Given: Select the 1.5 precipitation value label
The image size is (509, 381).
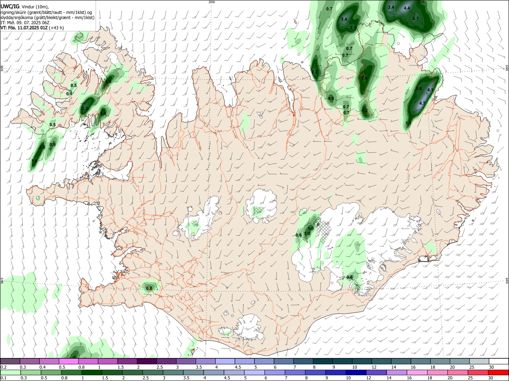Looking at the screenshot, I should pos(42,148).
